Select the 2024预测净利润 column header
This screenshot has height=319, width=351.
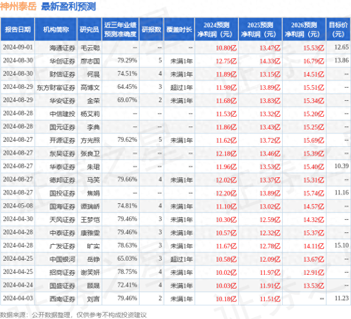pos(217,29)
